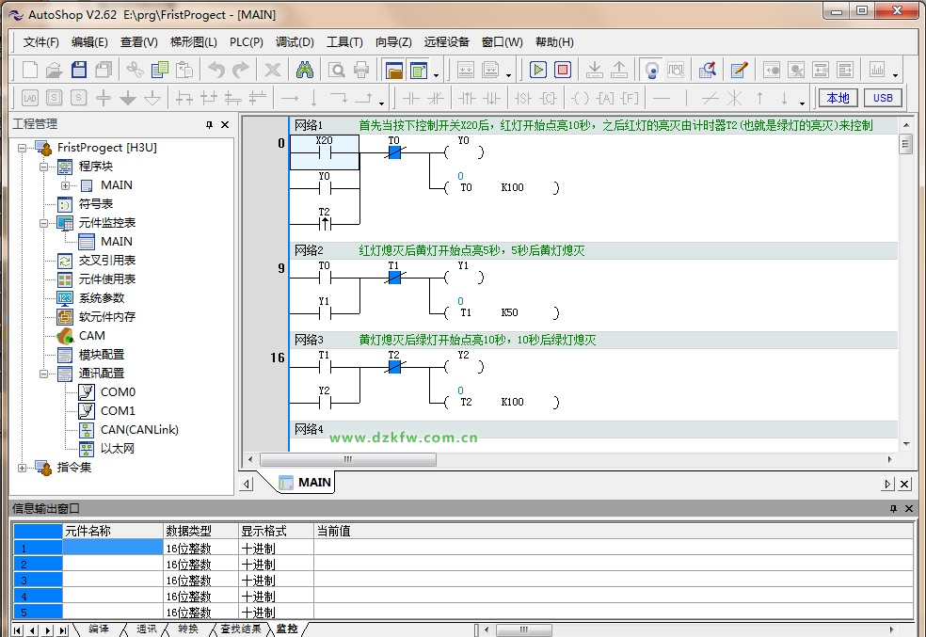926x637 pixels.
Task: Pin the 工程管理 panel with pushpin
Action: point(209,124)
